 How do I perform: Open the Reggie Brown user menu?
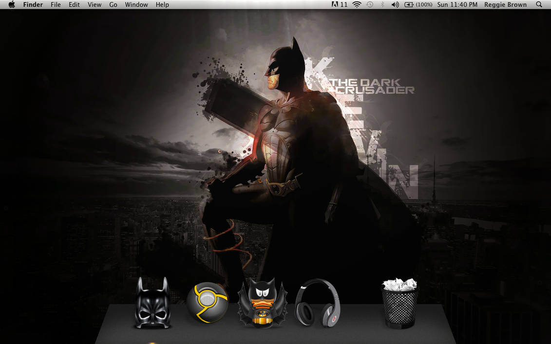pos(505,4)
